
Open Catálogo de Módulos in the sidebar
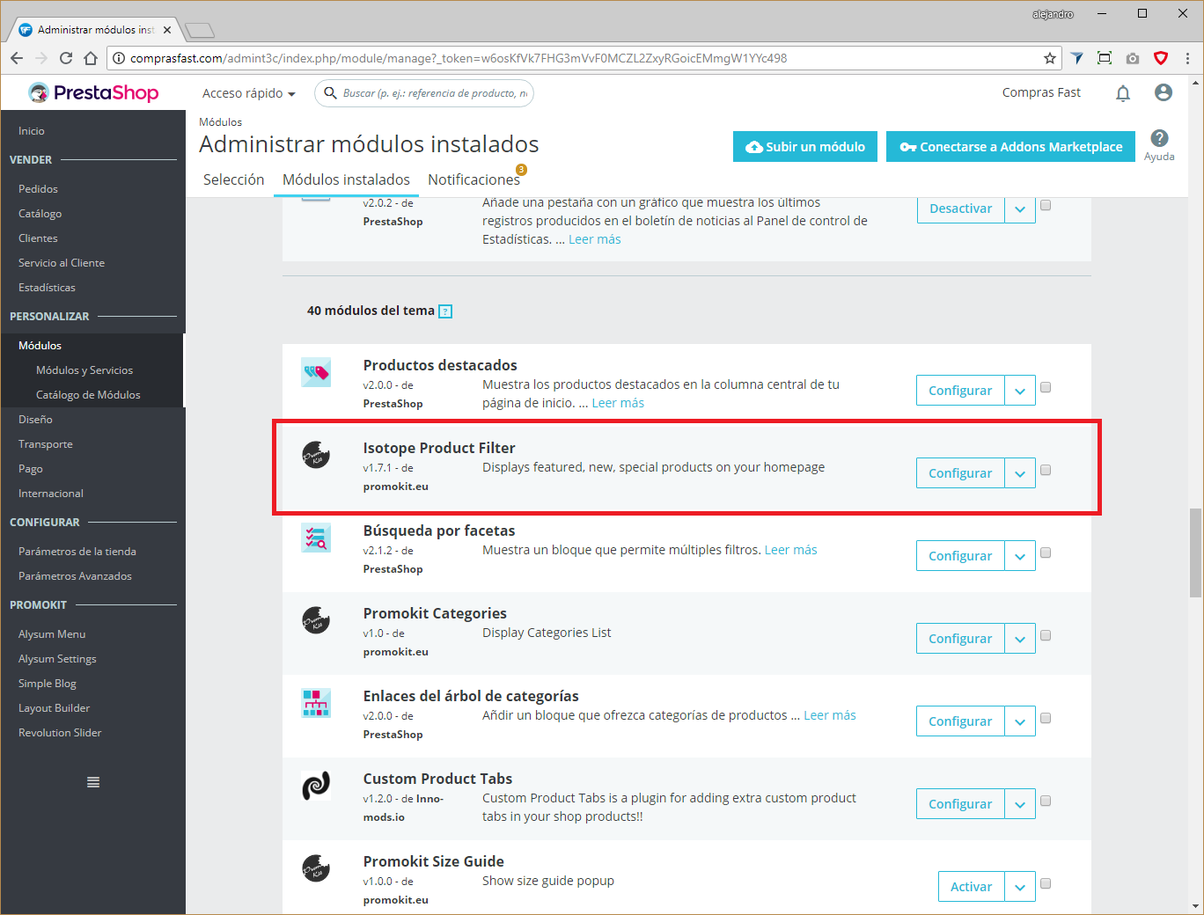(x=88, y=395)
